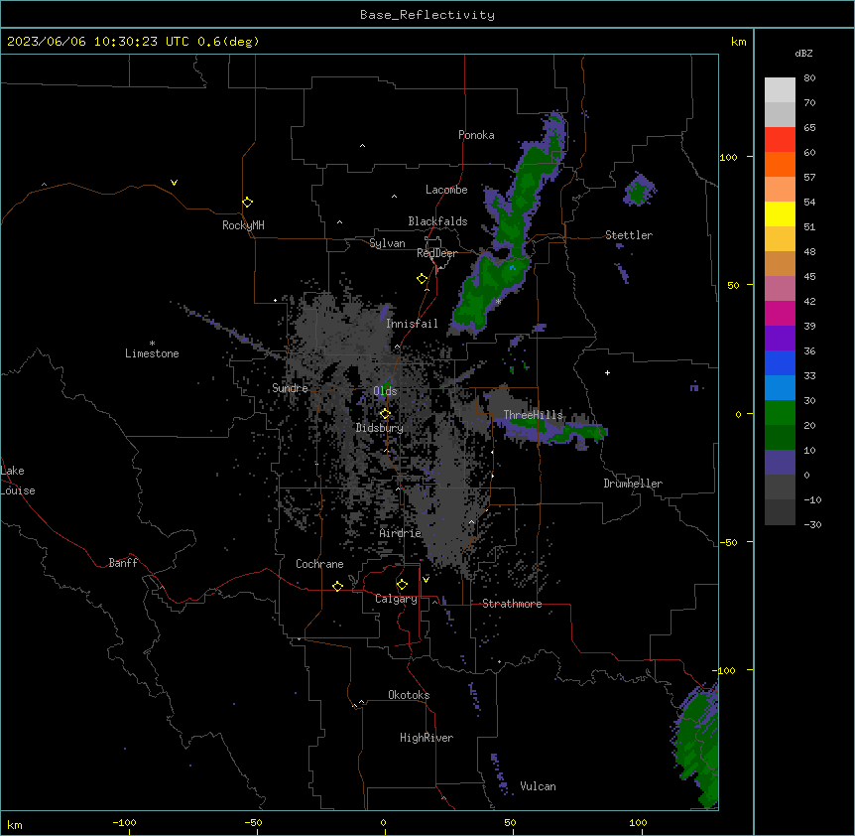
Task: Click the yellow diamond marker above the Calgary label
Action: (402, 585)
